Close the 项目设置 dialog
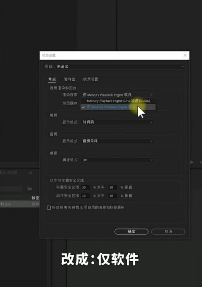The width and height of the screenshot is (202, 287). coord(185,55)
